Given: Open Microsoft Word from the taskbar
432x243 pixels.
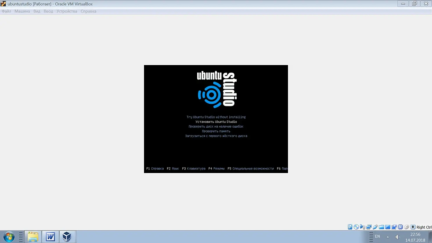Looking at the screenshot, I should coord(50,237).
